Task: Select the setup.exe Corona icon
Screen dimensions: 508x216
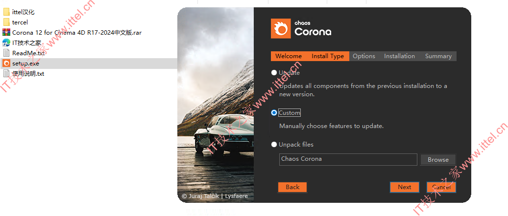Action: pos(6,64)
